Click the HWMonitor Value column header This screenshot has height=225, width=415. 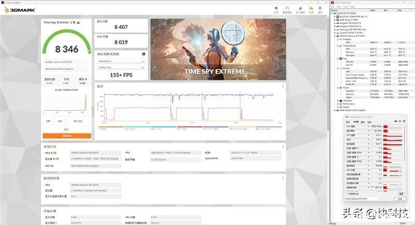click(372, 10)
